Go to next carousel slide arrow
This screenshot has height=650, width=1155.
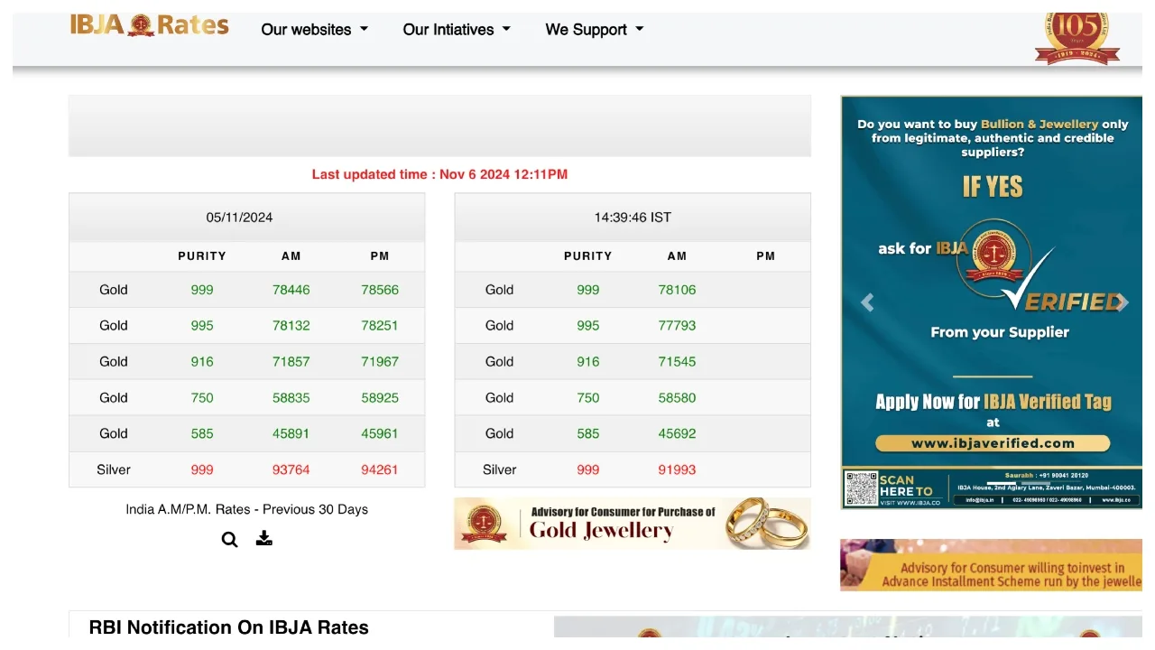(1122, 303)
